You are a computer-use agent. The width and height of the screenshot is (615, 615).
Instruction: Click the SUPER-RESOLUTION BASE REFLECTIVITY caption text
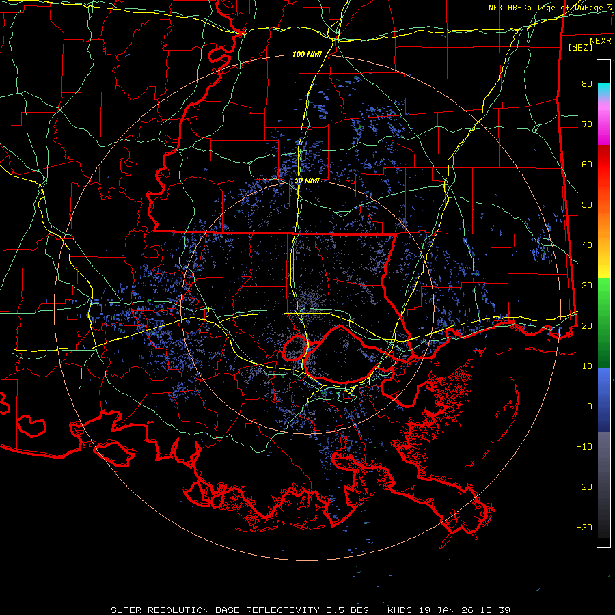pos(215,610)
